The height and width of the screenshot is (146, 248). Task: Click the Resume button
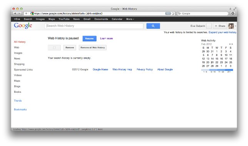[89, 38]
